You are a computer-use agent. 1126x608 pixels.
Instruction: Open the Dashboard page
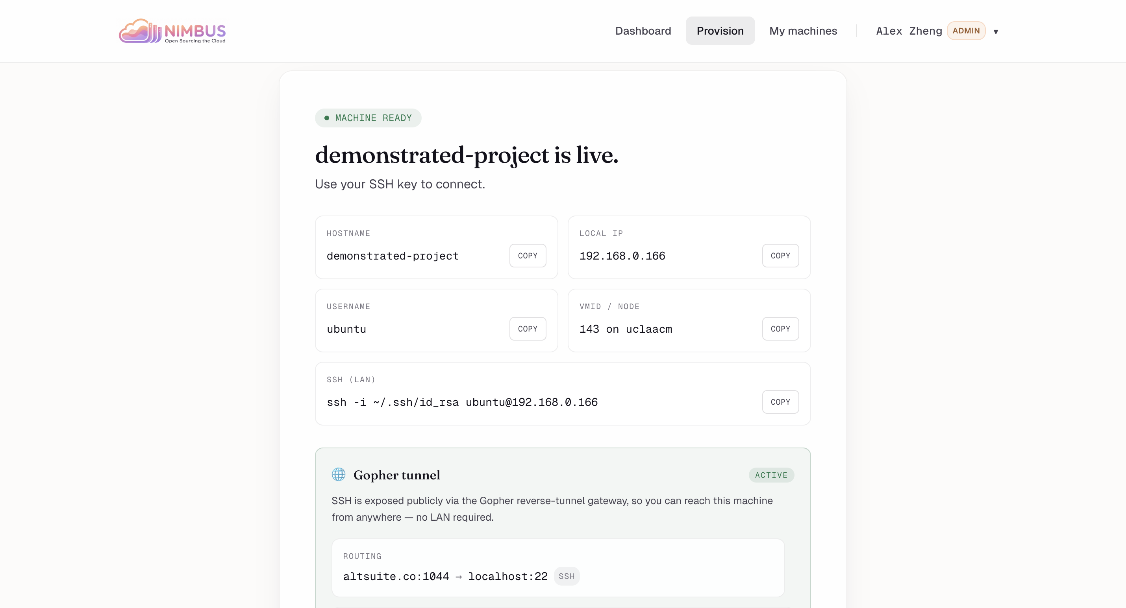643,31
